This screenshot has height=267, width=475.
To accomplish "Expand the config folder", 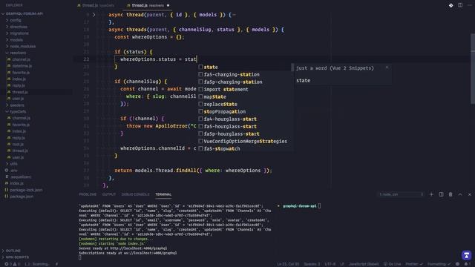I will click(15, 20).
